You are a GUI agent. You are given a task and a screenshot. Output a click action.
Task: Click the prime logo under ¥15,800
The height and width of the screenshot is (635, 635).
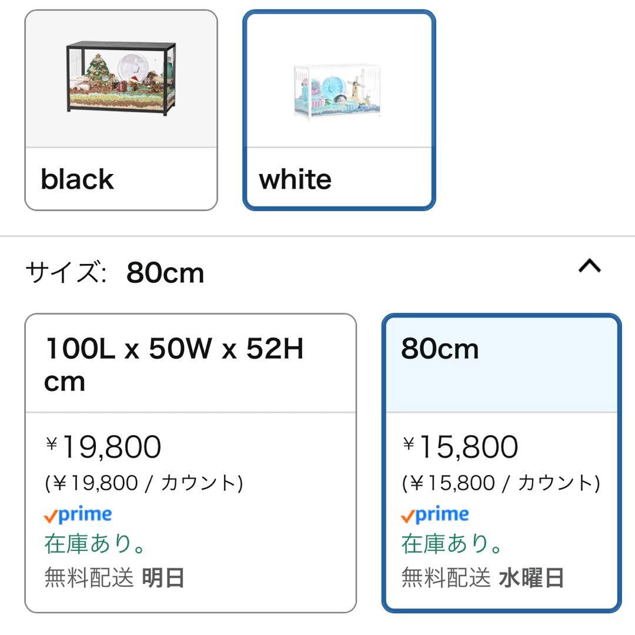tap(435, 516)
